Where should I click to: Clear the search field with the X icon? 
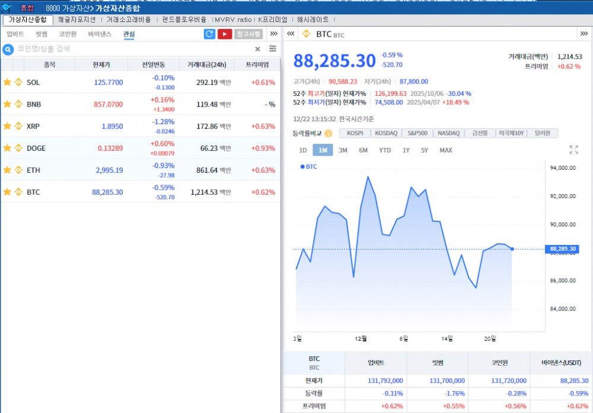[257, 49]
